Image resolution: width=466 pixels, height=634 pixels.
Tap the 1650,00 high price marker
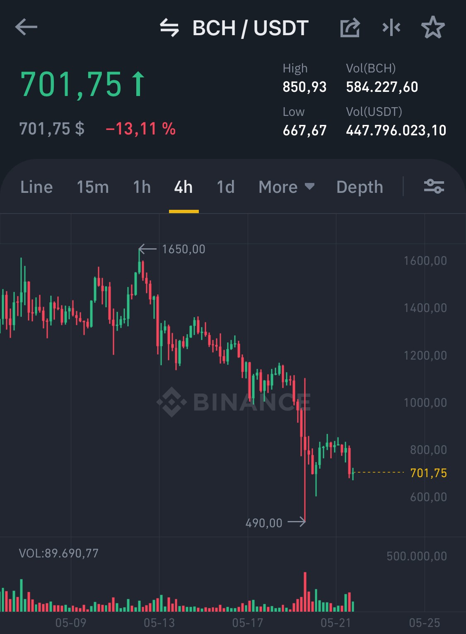(x=184, y=249)
